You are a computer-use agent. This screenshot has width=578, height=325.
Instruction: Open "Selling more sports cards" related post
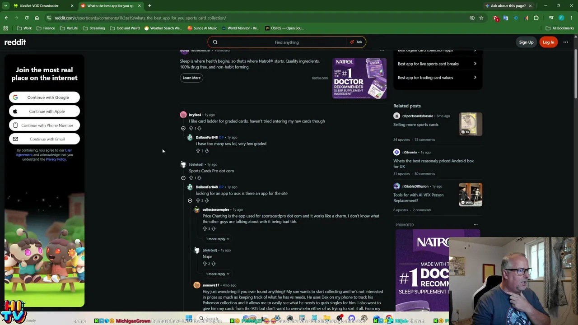(x=416, y=125)
